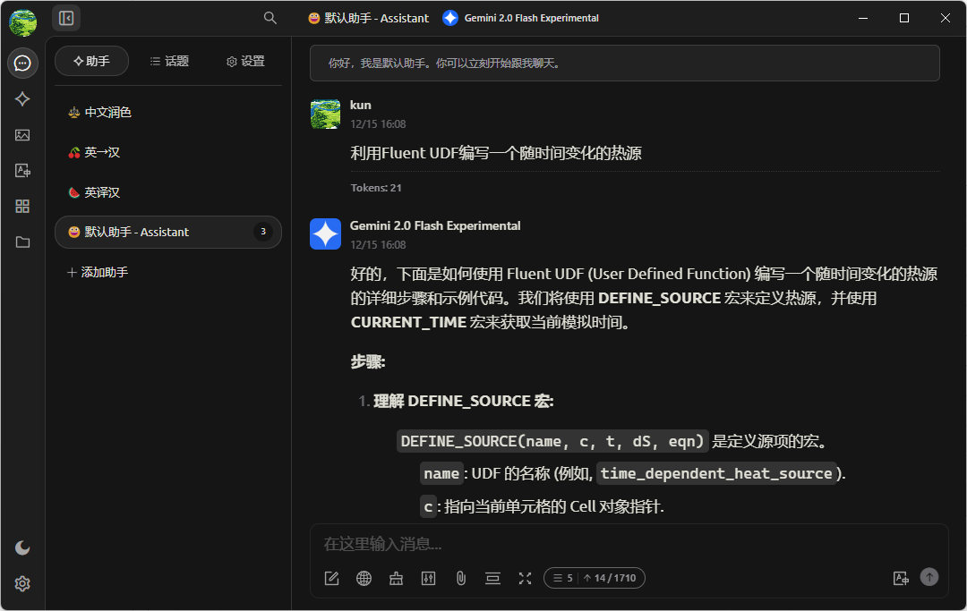Click the username kun in message

point(360,106)
